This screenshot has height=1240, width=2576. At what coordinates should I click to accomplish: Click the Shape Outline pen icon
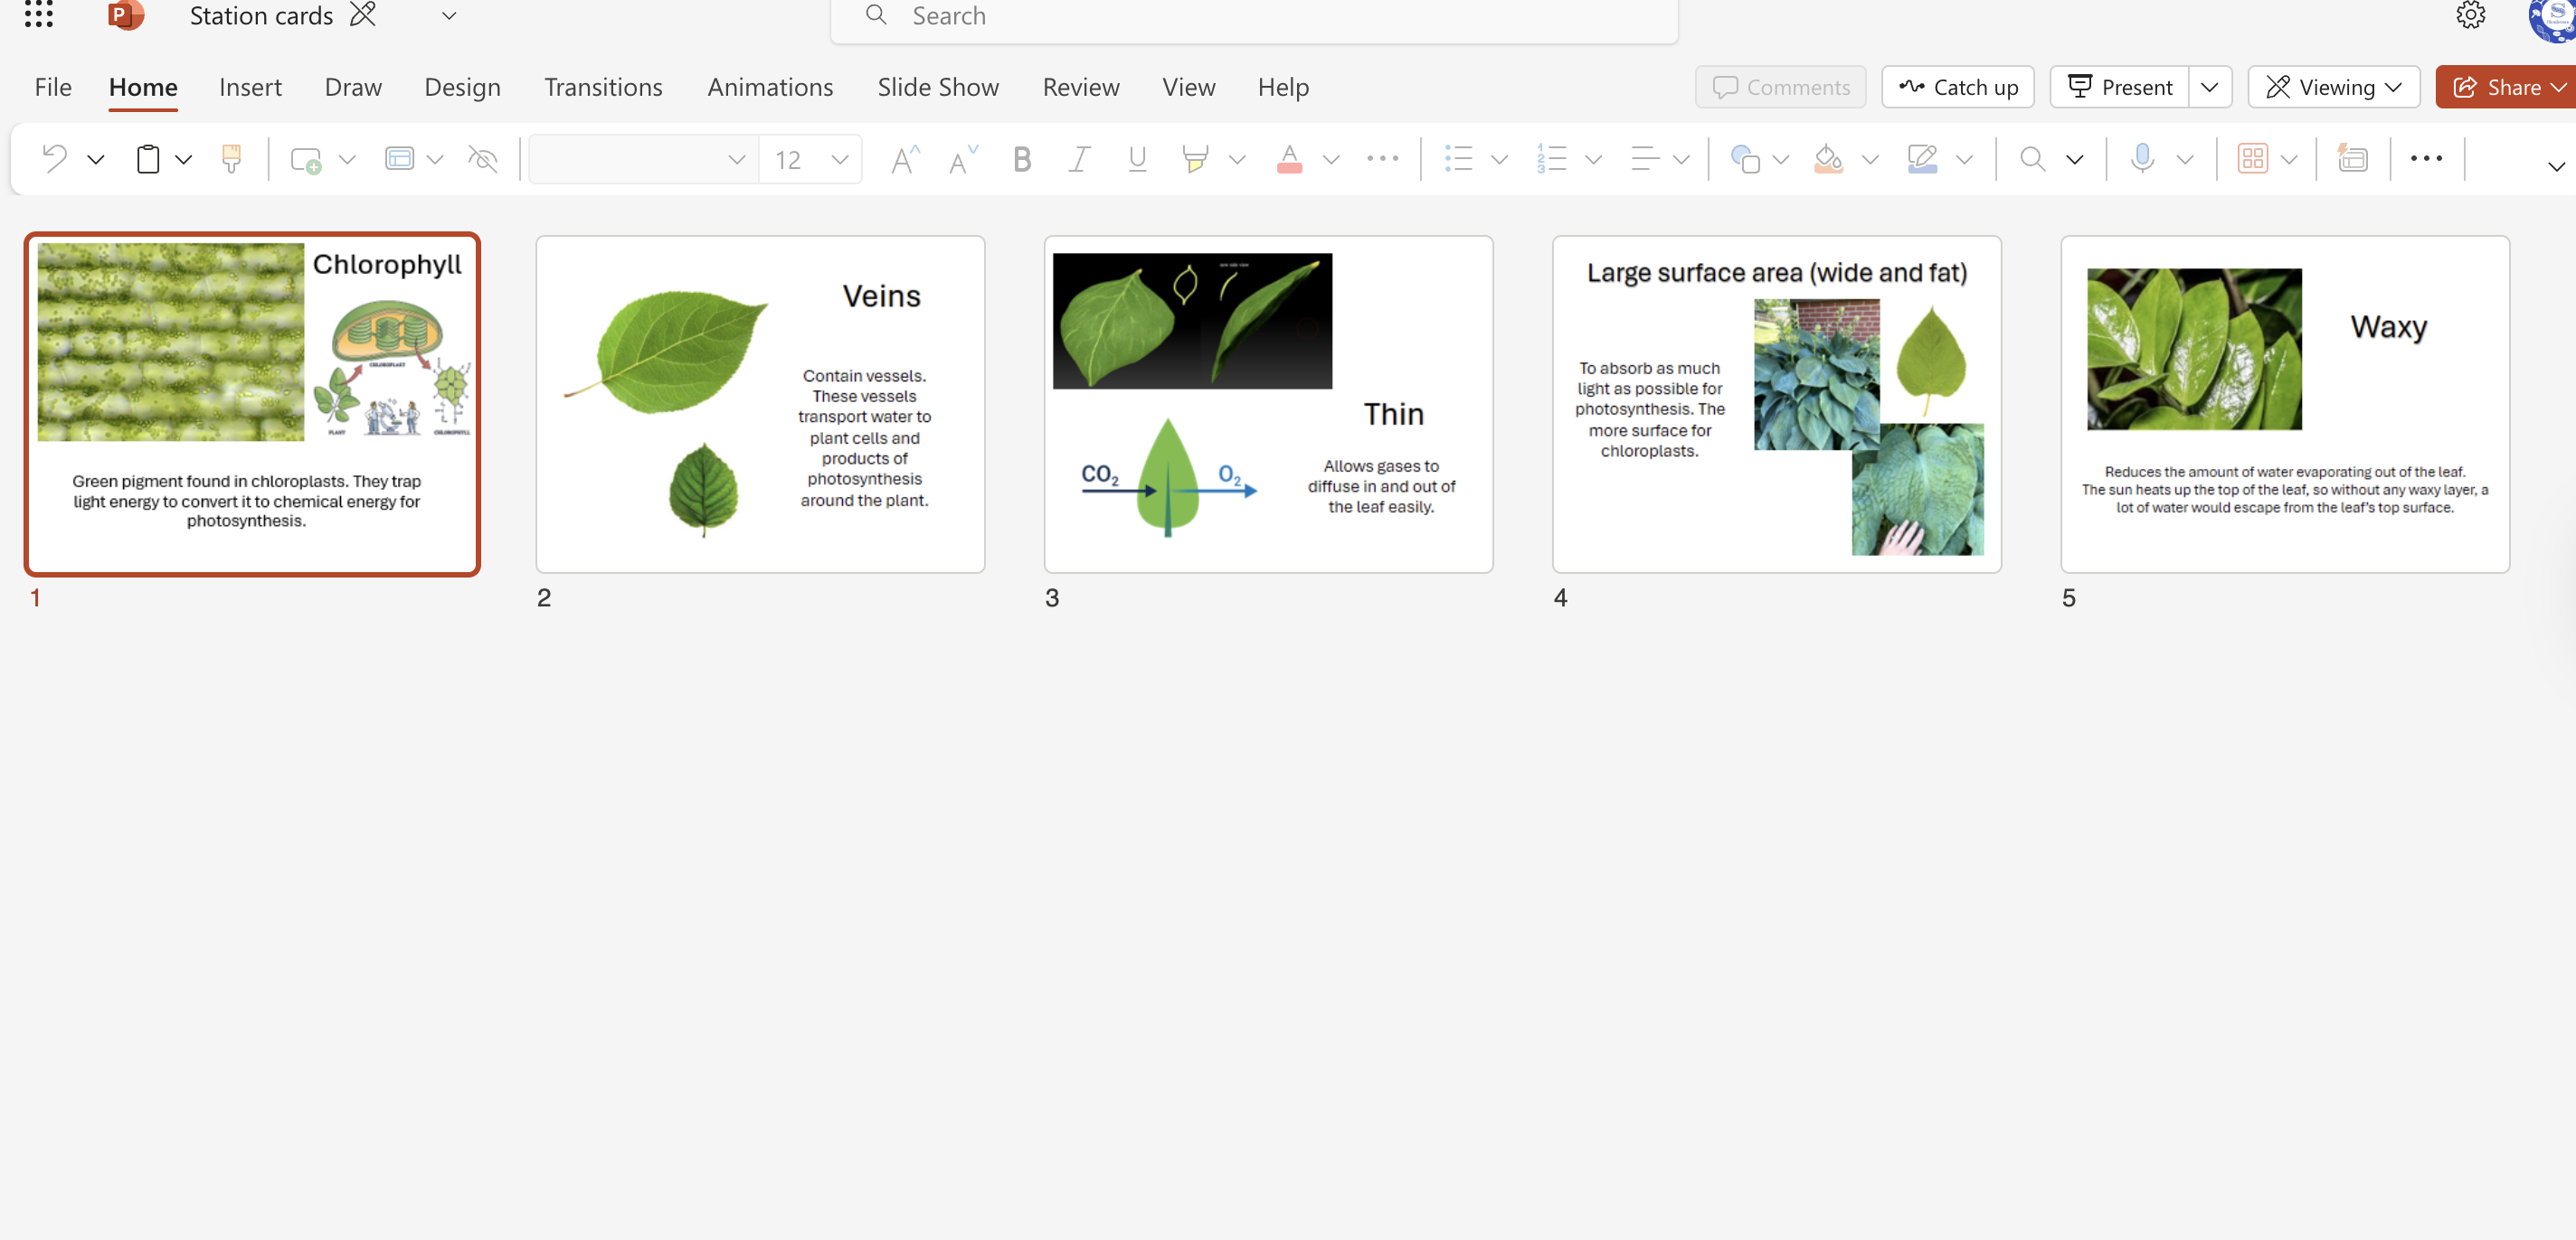[x=1922, y=159]
